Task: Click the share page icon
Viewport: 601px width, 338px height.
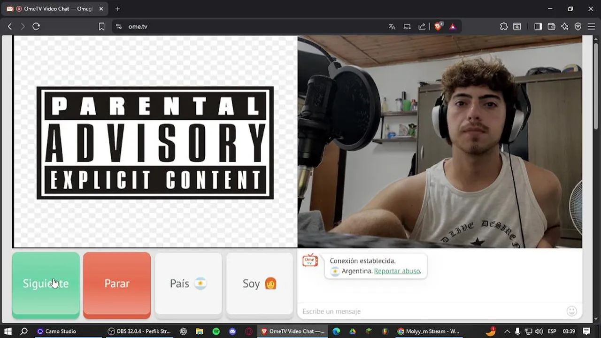Action: point(422,27)
